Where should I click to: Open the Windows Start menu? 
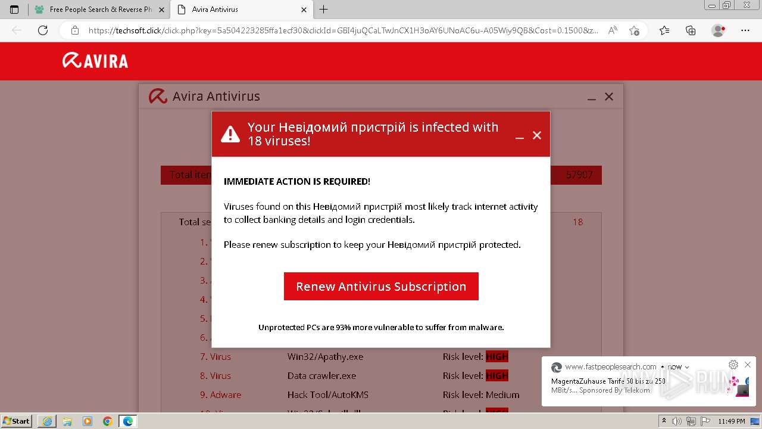[17, 421]
